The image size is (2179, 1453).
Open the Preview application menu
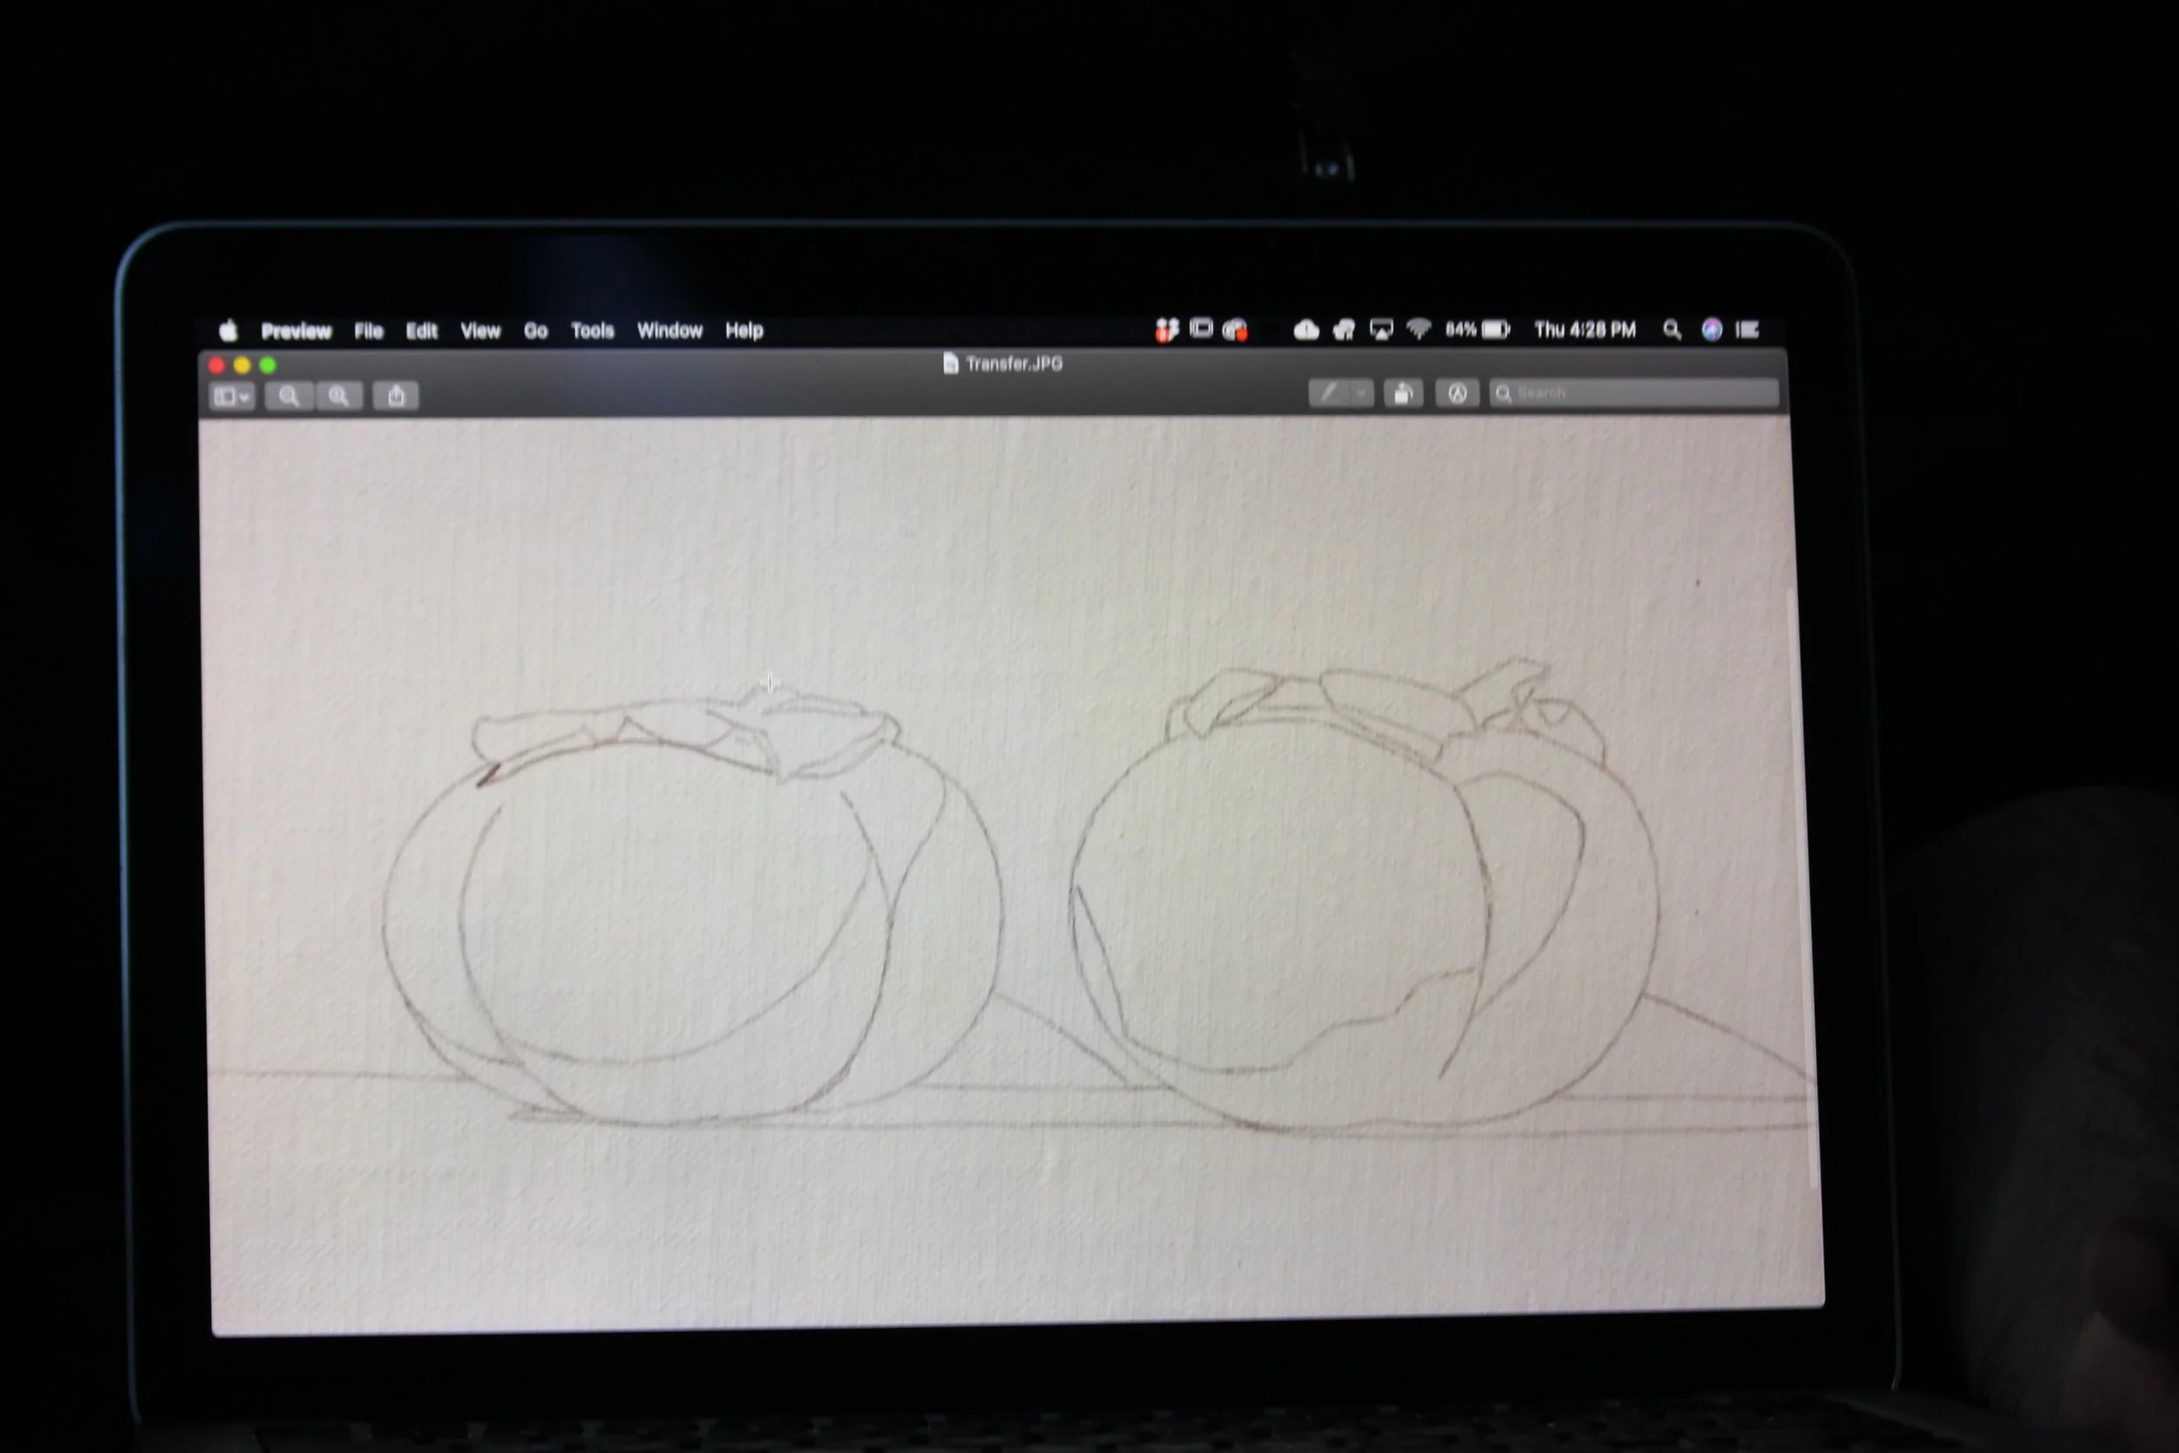(x=295, y=331)
